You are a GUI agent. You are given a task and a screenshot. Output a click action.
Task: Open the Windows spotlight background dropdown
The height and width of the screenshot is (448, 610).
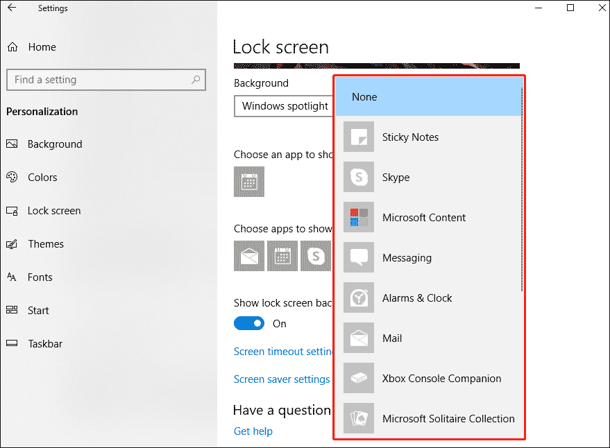[284, 106]
